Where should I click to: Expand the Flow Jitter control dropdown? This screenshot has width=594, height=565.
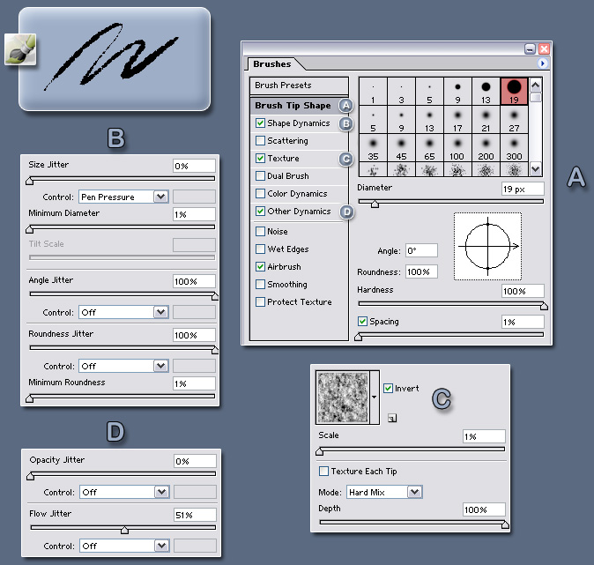tap(160, 546)
